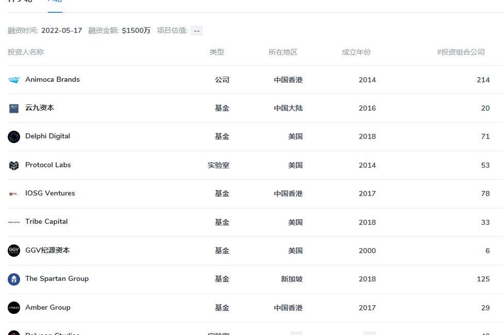This screenshot has width=503, height=335.
Task: Click Protocol Labs type 实验室
Action: coord(219,165)
